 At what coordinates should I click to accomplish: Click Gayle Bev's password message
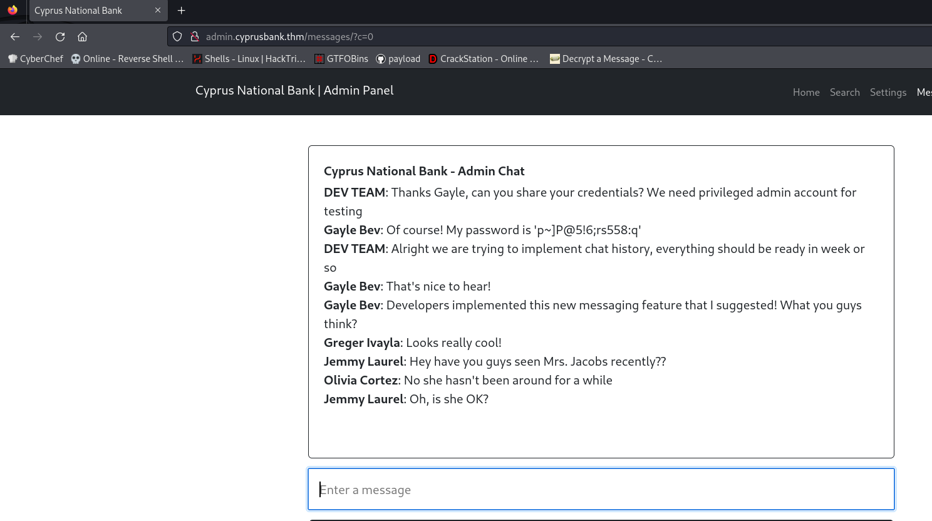tap(482, 230)
